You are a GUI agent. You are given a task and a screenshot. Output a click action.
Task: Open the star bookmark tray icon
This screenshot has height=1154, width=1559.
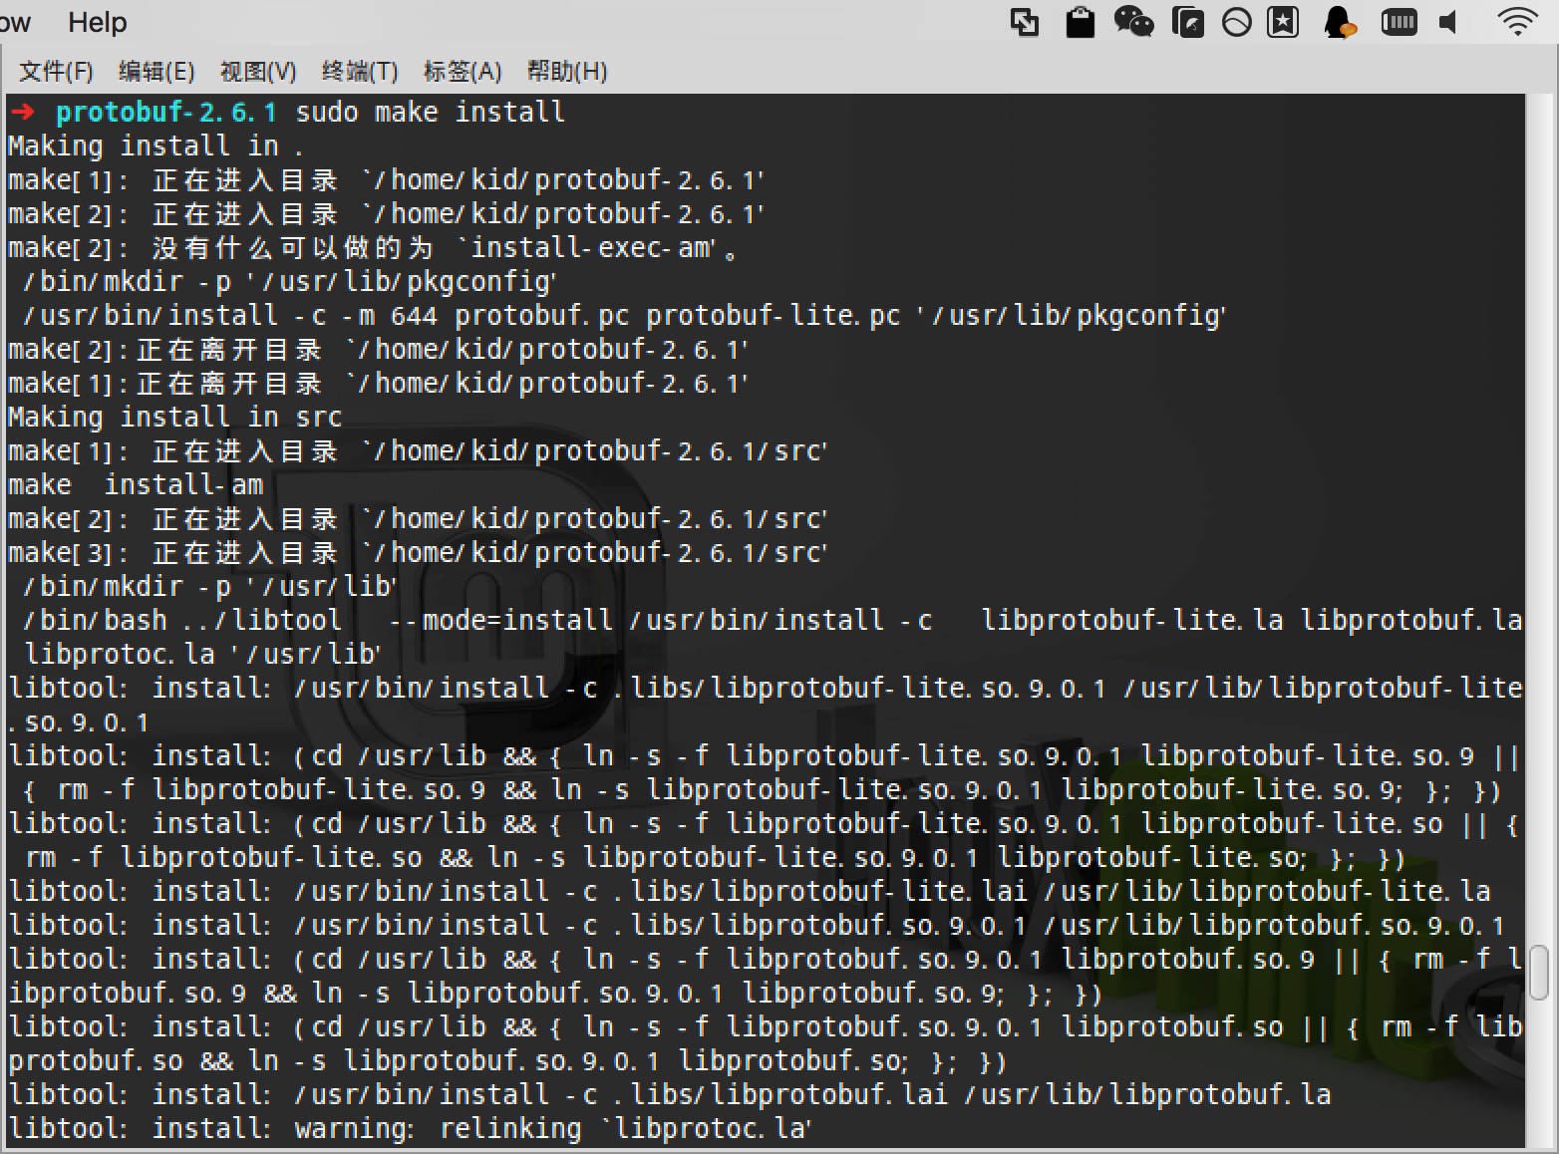(x=1283, y=22)
